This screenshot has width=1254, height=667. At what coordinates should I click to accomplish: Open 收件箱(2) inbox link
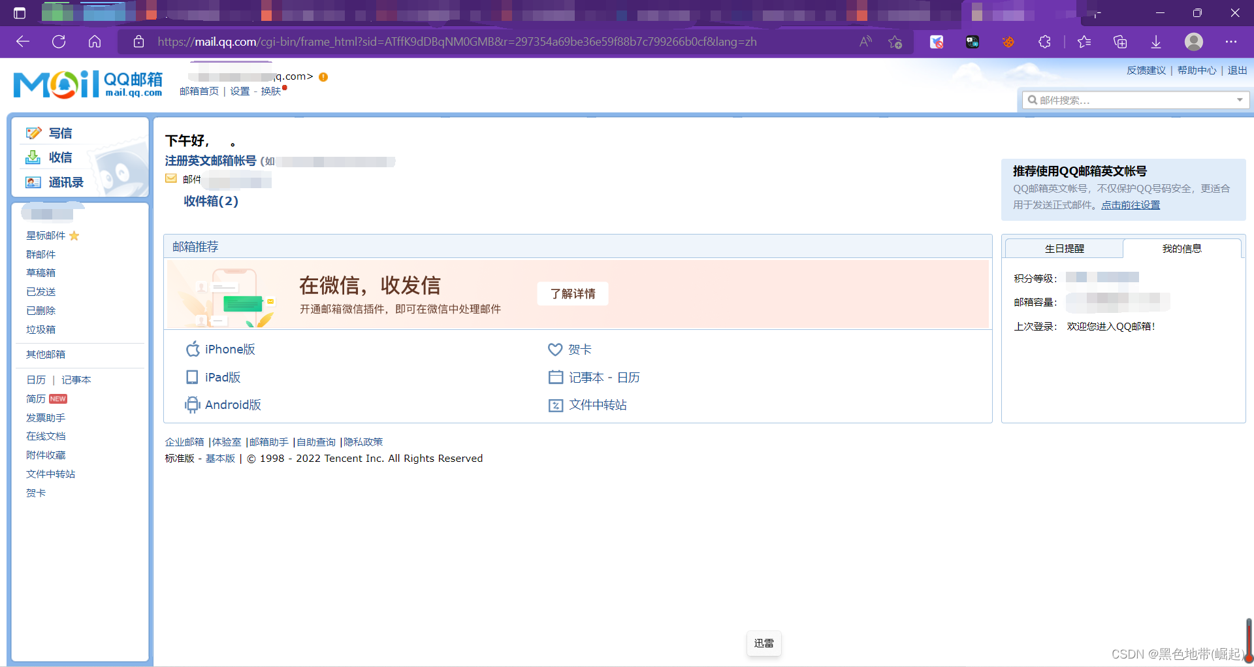tap(211, 201)
